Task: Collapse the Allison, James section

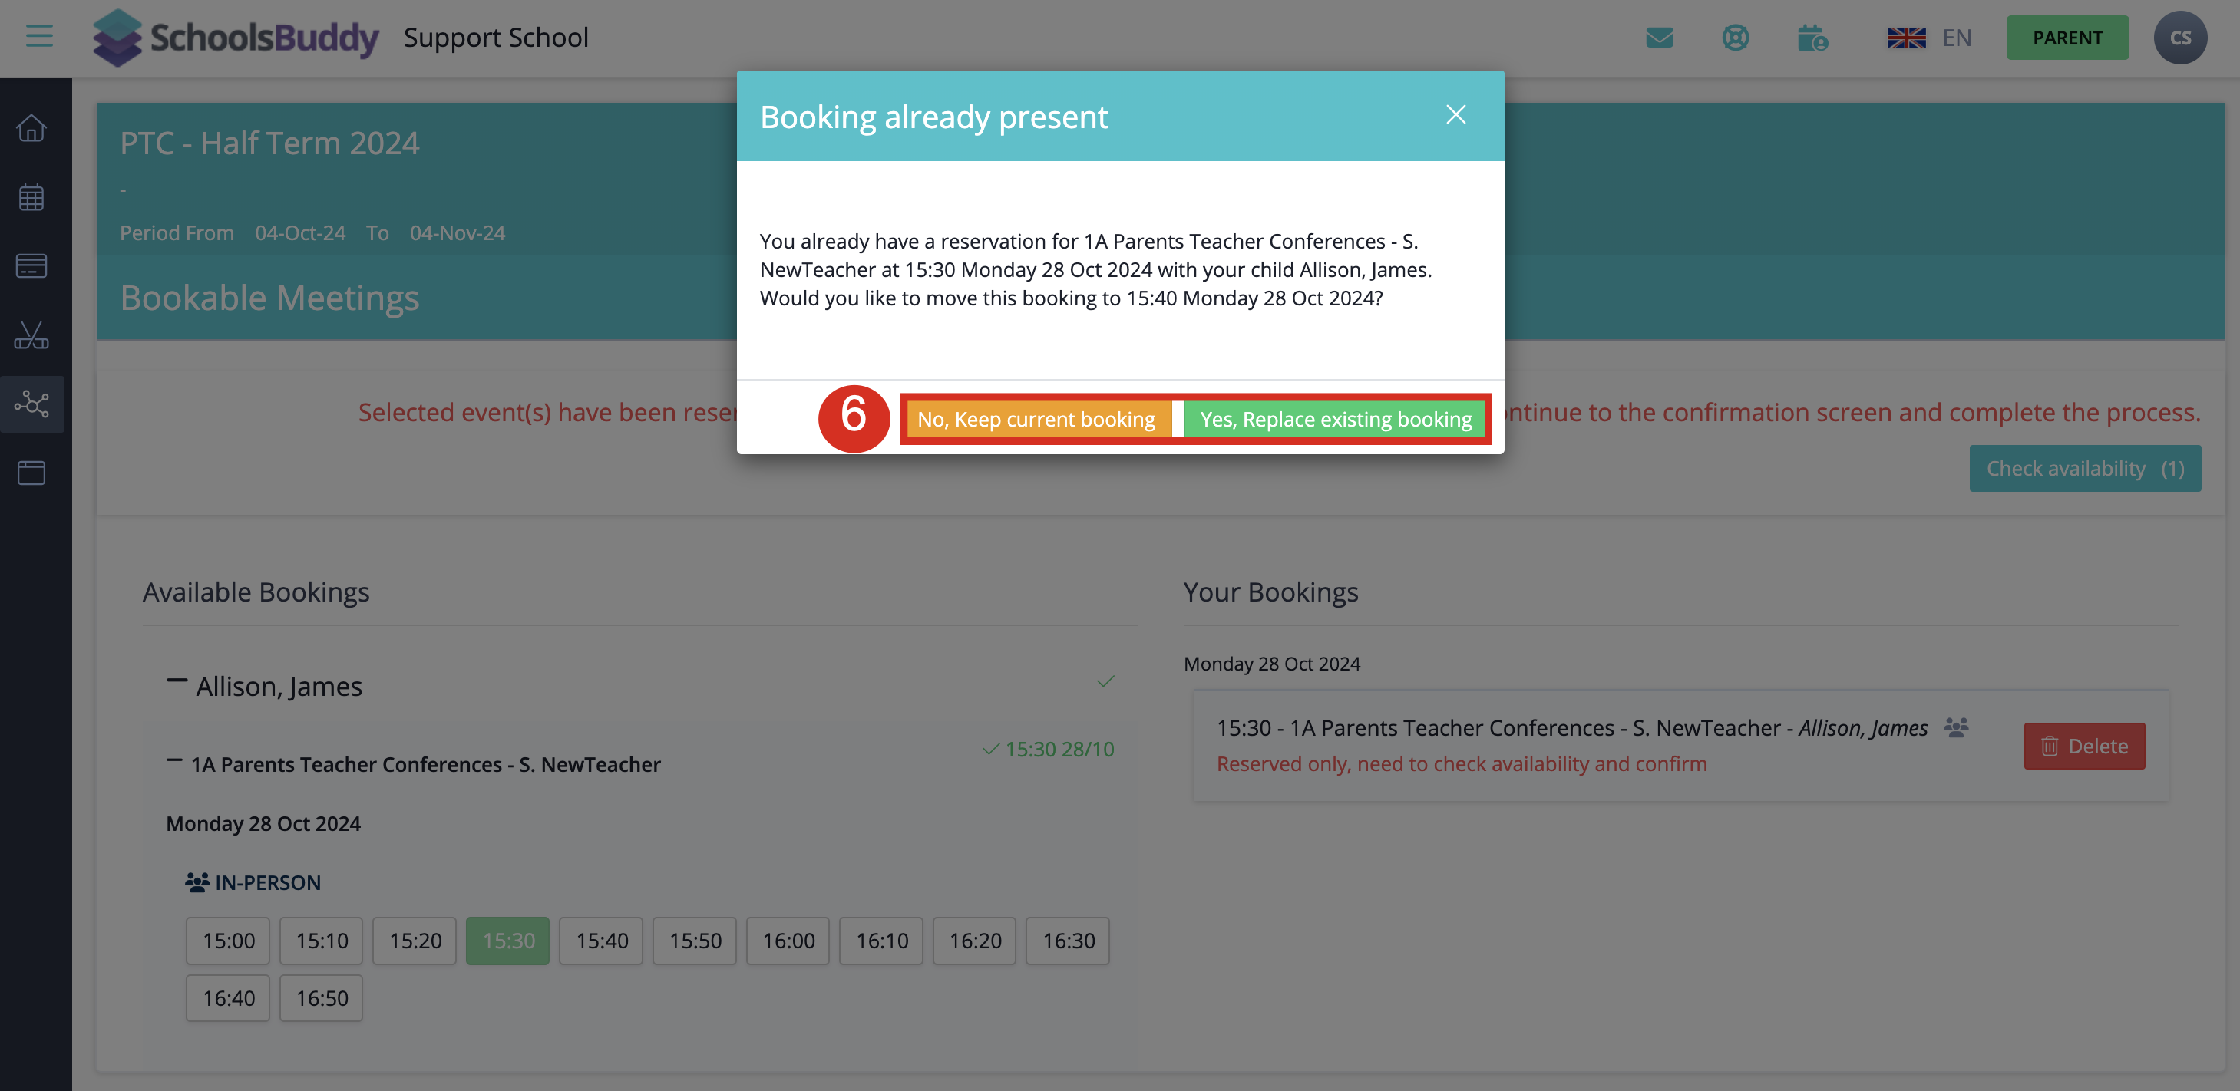Action: tap(177, 682)
